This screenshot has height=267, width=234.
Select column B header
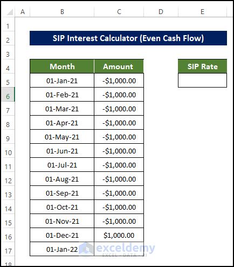[62, 12]
